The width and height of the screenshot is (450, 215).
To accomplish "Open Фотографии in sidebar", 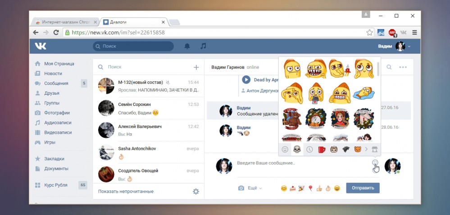I will [57, 113].
